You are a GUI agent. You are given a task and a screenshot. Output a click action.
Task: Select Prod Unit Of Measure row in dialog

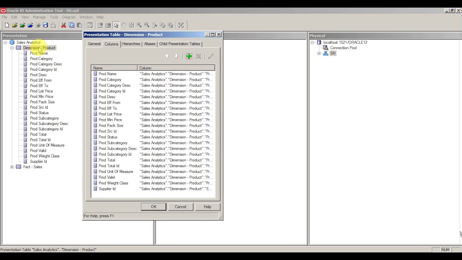153,172
